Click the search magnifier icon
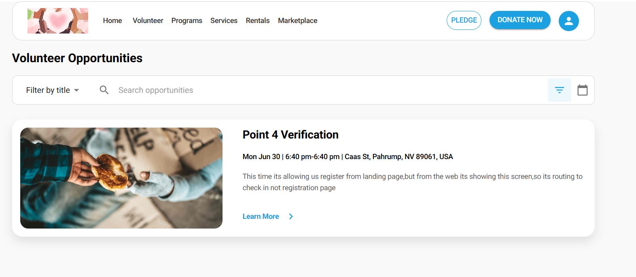The image size is (636, 277). [104, 90]
